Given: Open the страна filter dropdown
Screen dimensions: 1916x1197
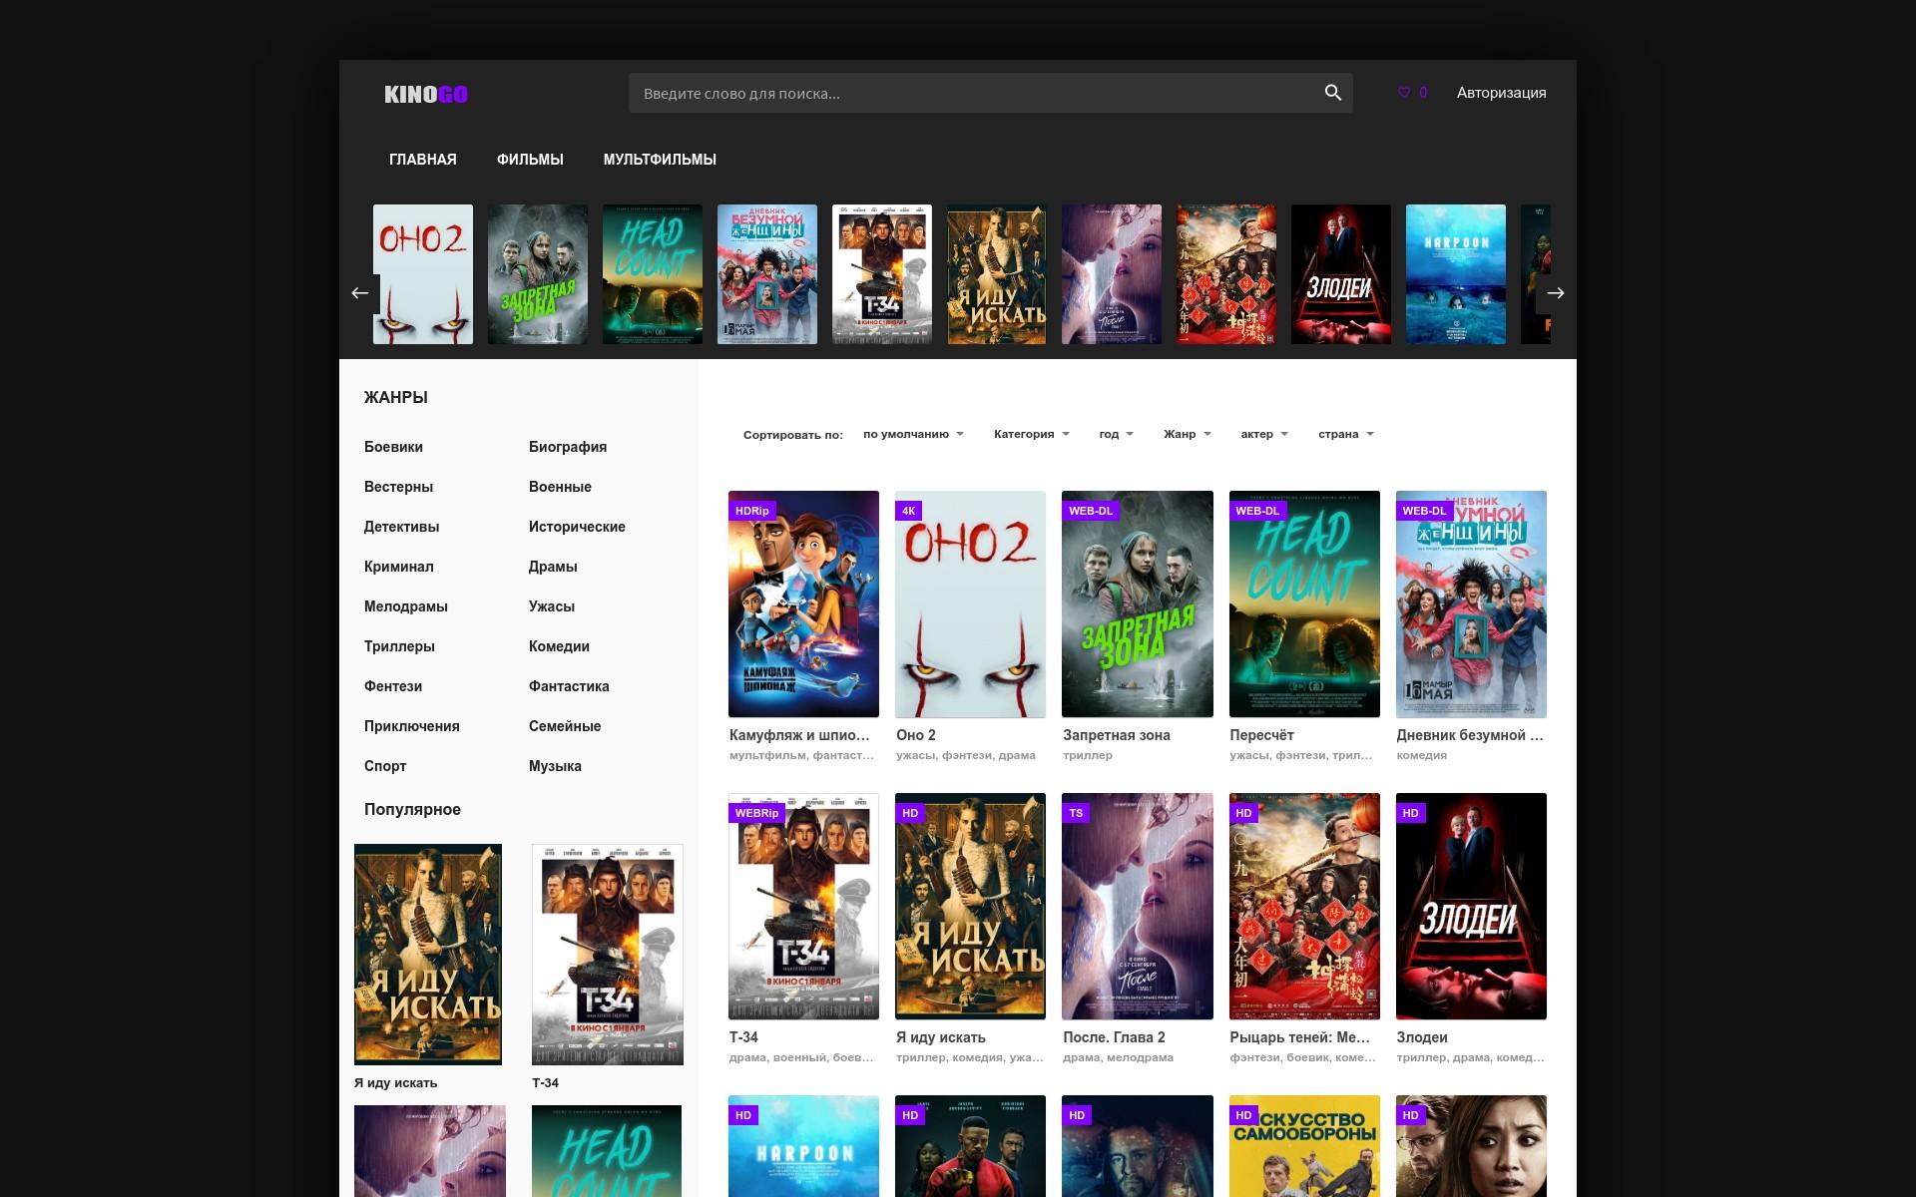Looking at the screenshot, I should pyautogui.click(x=1346, y=434).
